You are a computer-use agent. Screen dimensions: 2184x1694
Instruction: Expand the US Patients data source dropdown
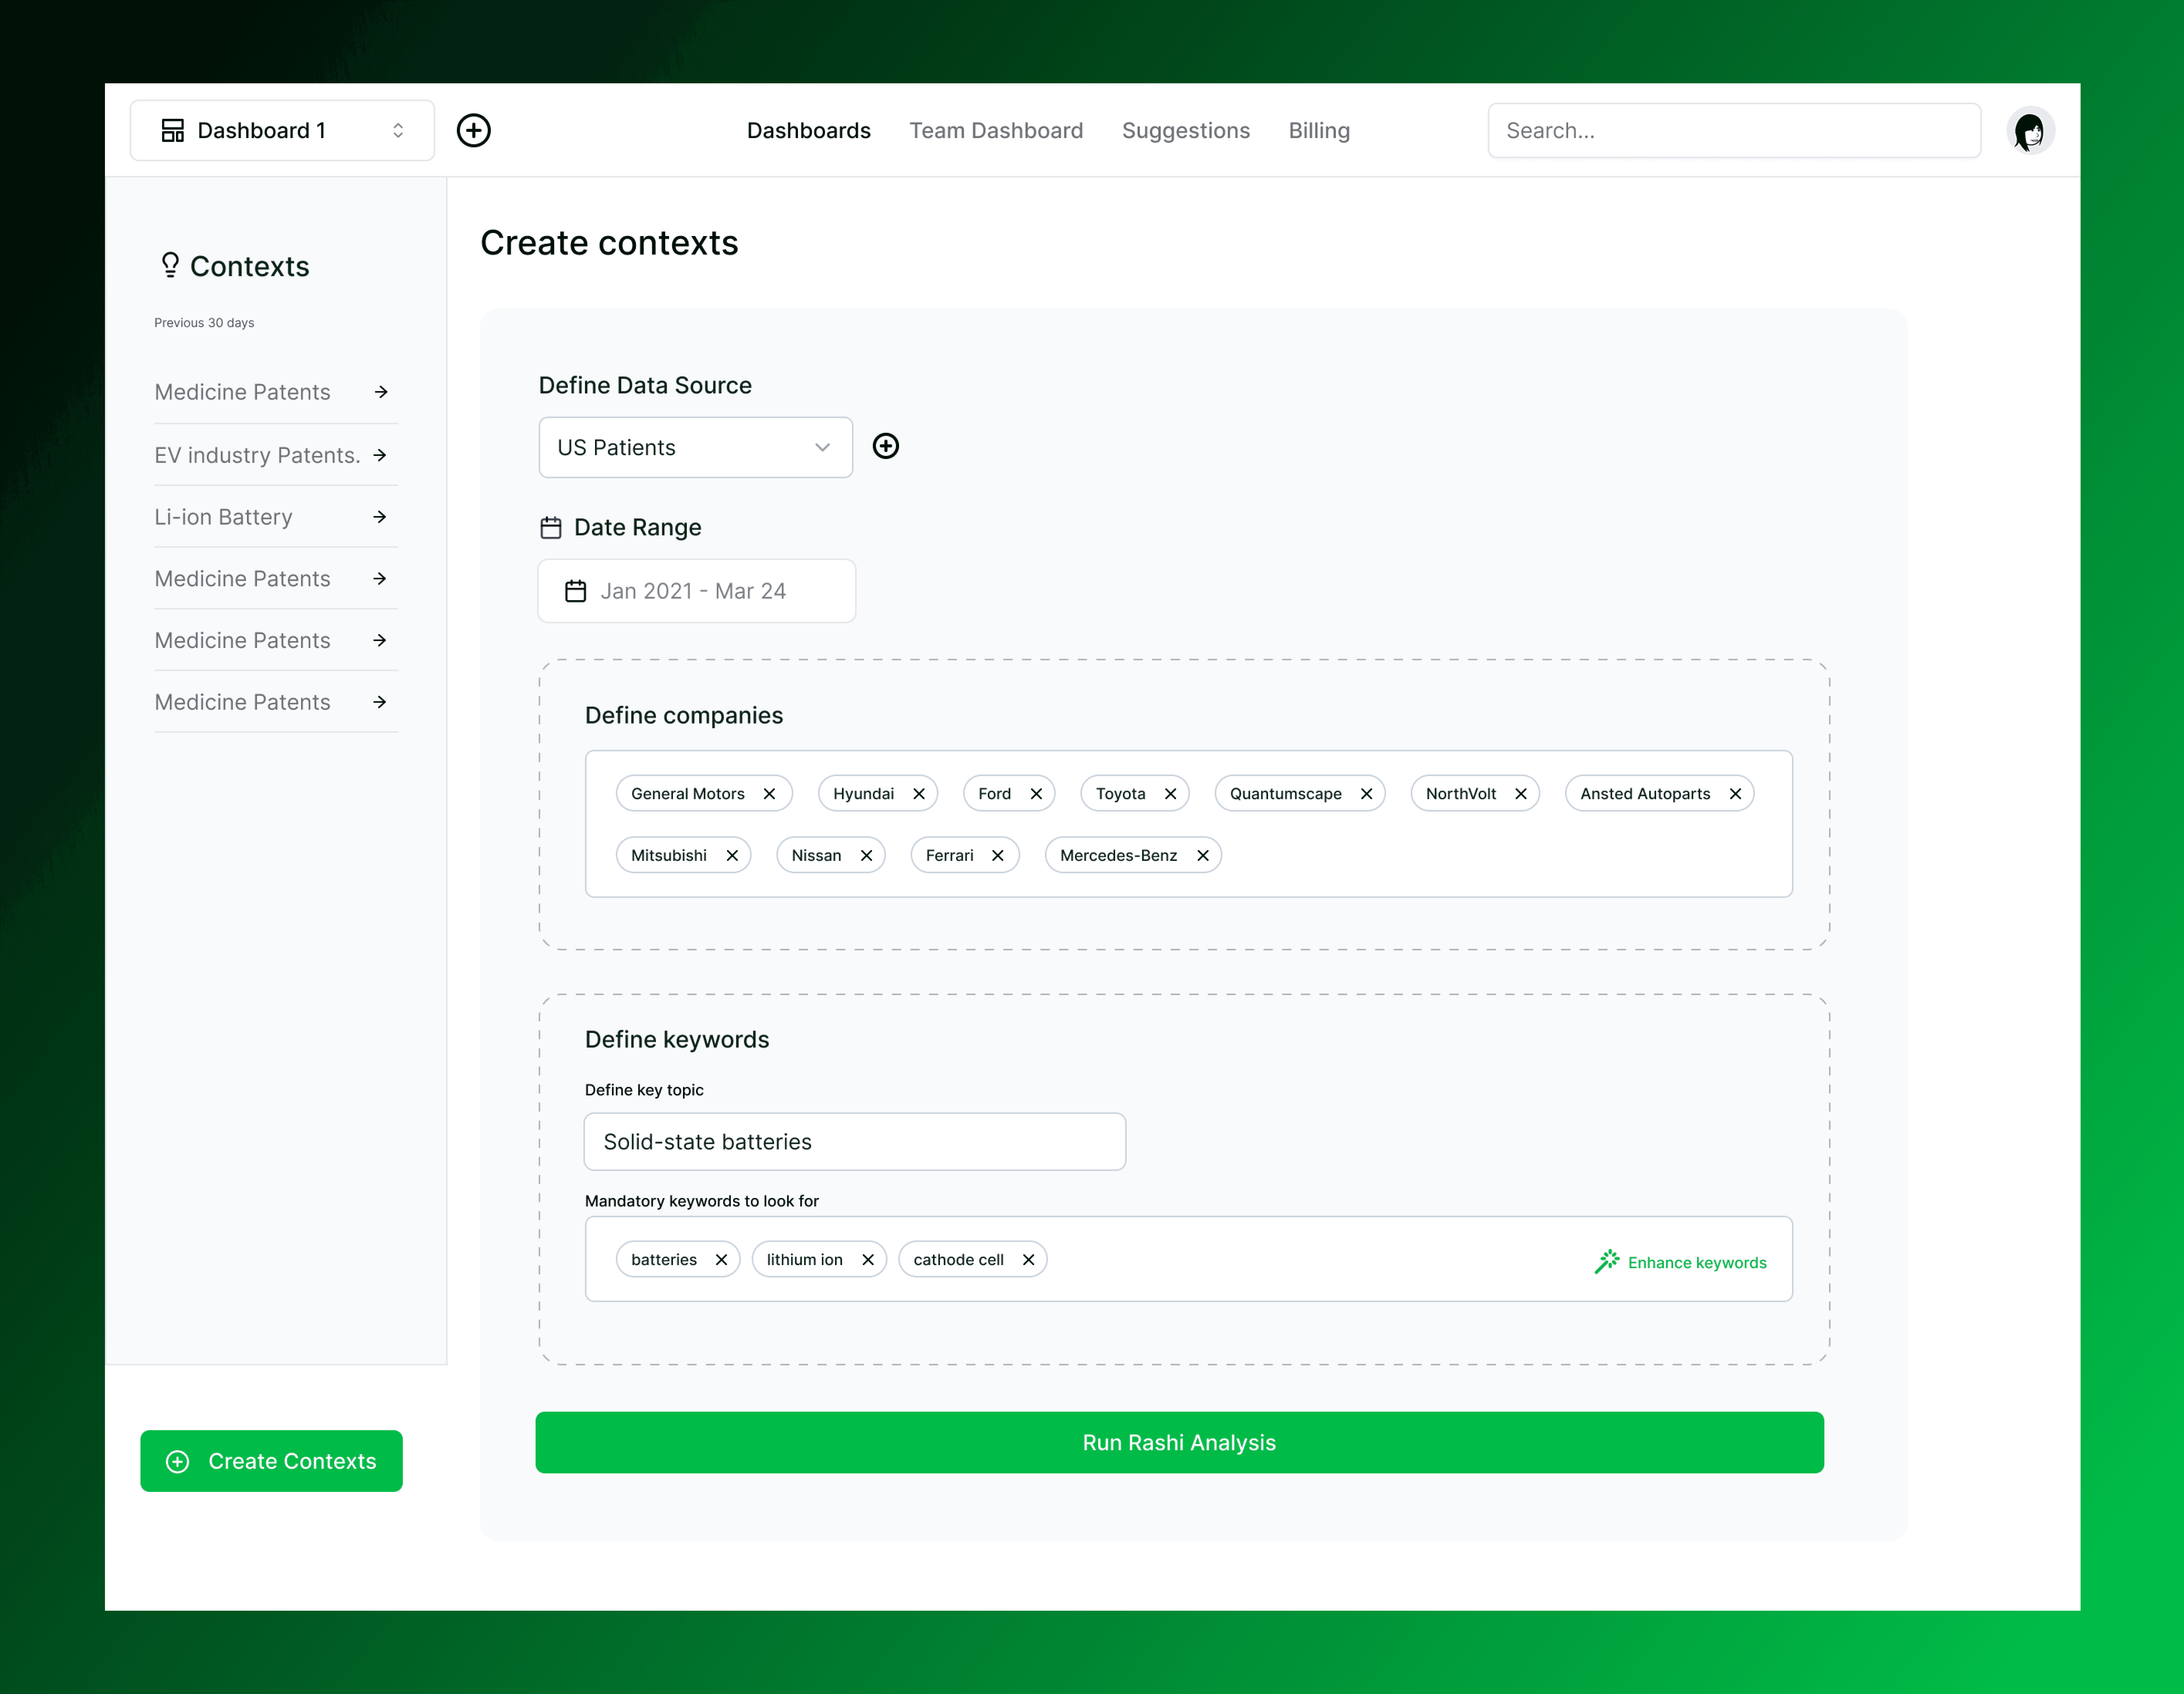tap(695, 447)
